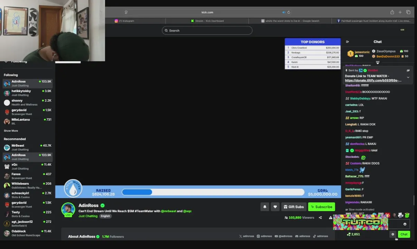Toggle the follow heart for AdinRoss

(x=275, y=207)
